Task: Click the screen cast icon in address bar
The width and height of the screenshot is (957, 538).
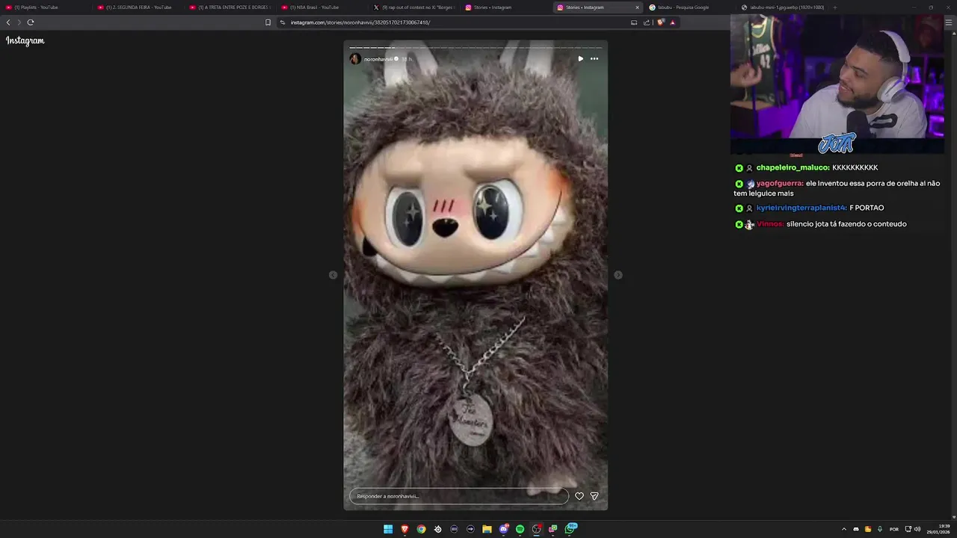Action: 634,22
